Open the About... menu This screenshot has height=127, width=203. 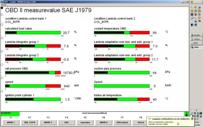5,5
